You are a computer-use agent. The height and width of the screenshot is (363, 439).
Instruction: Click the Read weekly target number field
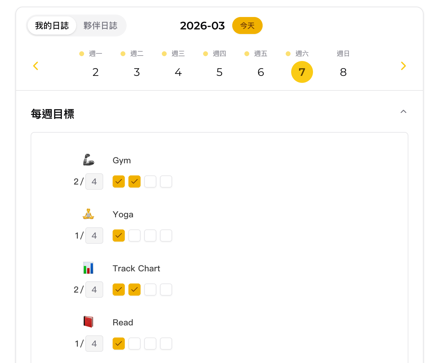click(94, 344)
